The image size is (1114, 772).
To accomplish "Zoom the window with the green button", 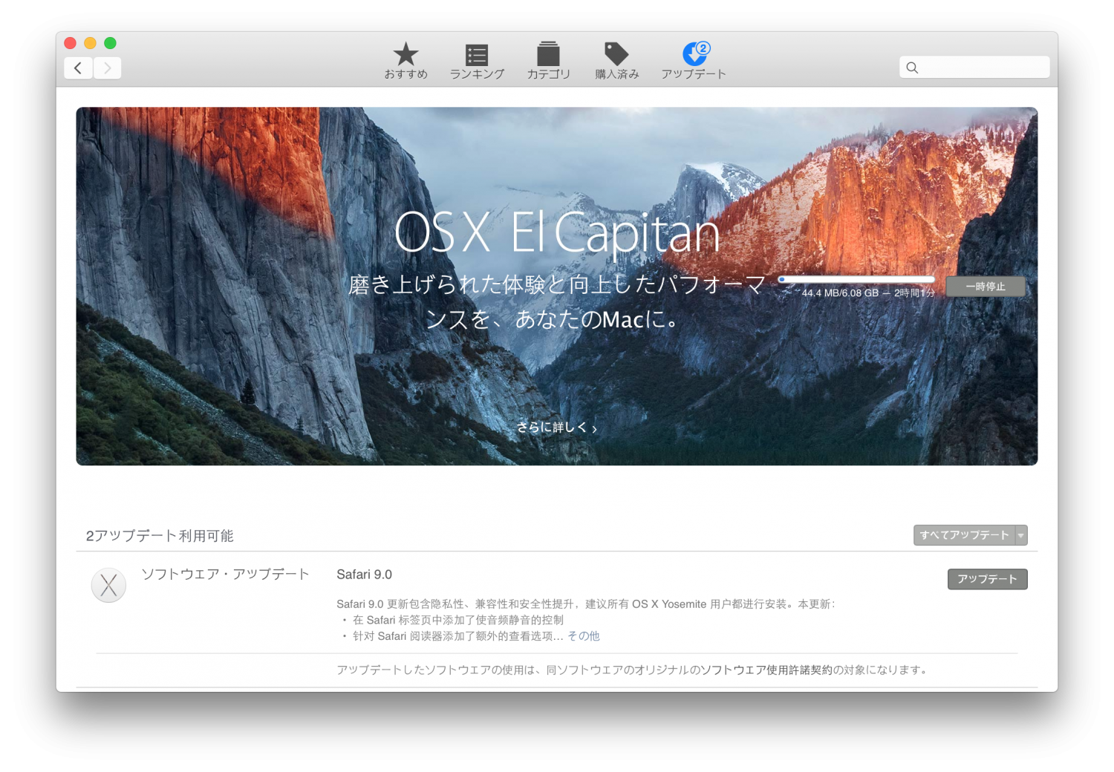I will (110, 43).
